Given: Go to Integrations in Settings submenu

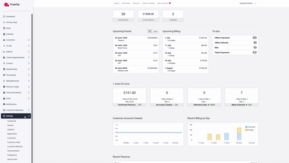Looking at the screenshot, I should click(12, 155).
